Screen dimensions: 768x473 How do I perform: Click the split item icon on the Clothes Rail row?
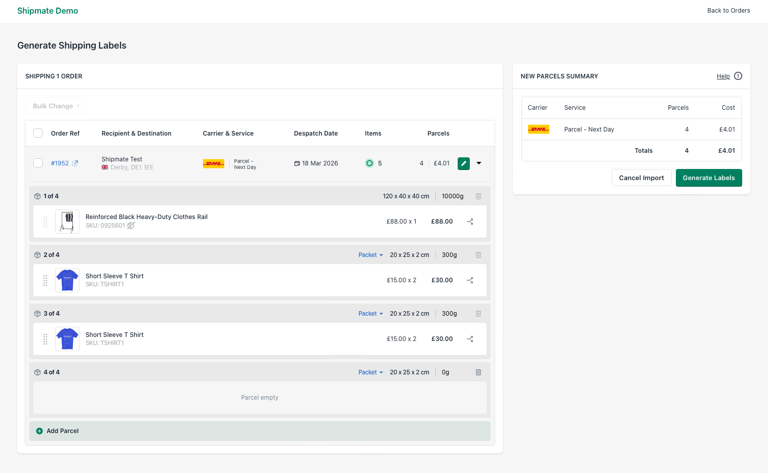pos(469,221)
